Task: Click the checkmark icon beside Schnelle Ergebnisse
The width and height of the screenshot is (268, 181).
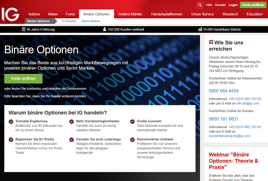Action: tap(11, 121)
